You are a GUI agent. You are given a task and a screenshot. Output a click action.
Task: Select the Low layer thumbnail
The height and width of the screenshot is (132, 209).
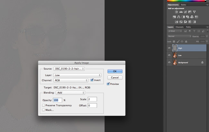click(175, 55)
